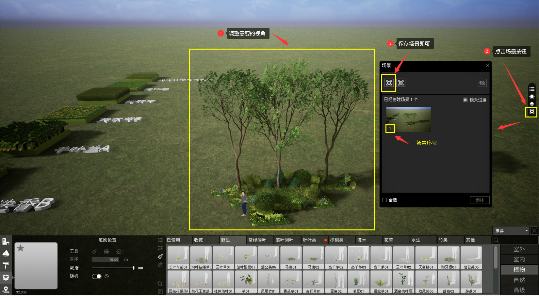Select the terrain mountain icon in left sidebar
Image resolution: width=539 pixels, height=296 pixels.
(x=6, y=254)
